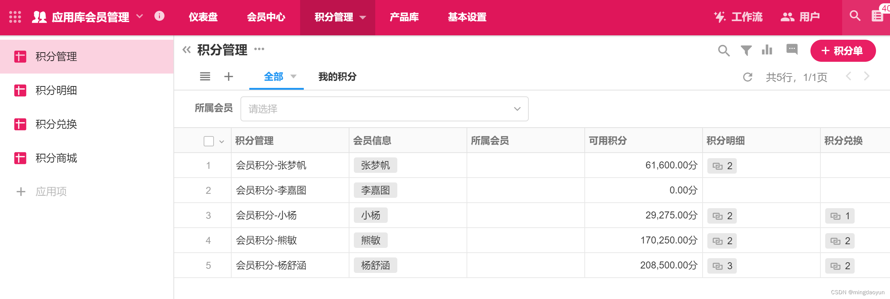This screenshot has height=299, width=890.
Task: Expand the 应用库会员管理 app name chevron
Action: point(140,17)
